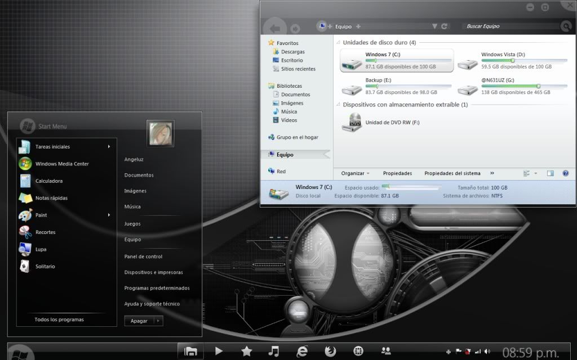
Task: Select Documentos in Start Menu
Action: tap(139, 175)
